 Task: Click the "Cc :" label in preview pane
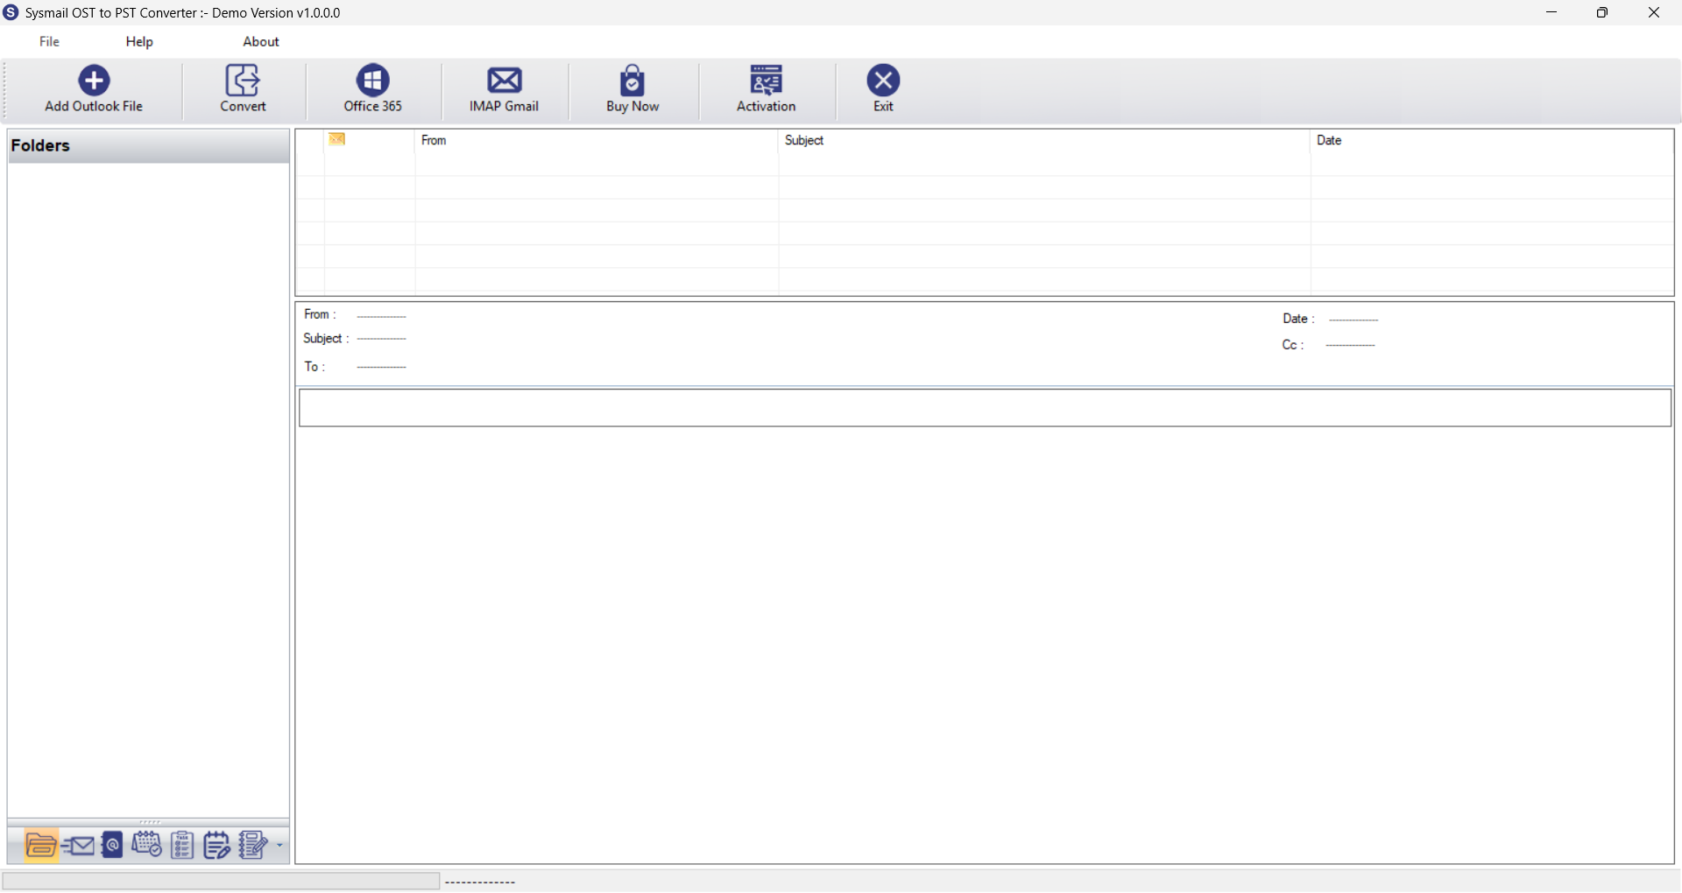point(1293,345)
